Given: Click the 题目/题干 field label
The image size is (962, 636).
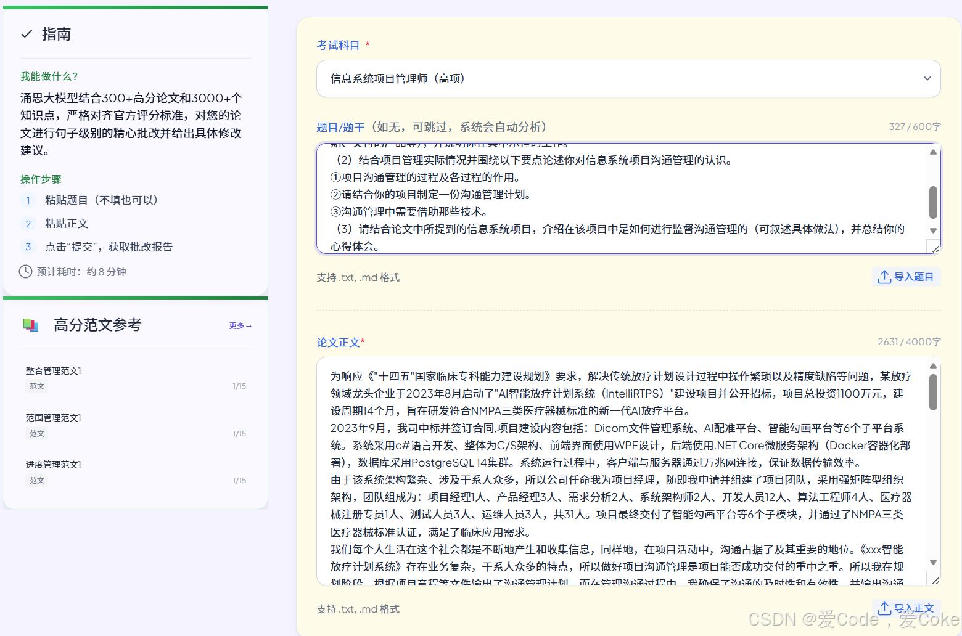Looking at the screenshot, I should click(x=340, y=128).
